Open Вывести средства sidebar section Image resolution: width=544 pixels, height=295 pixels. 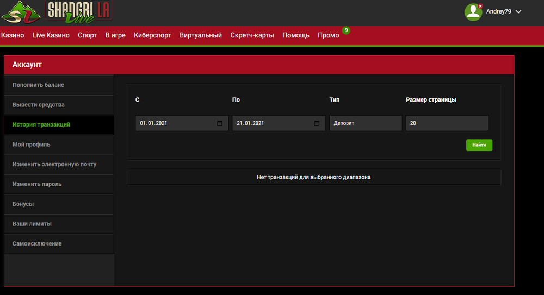point(39,105)
